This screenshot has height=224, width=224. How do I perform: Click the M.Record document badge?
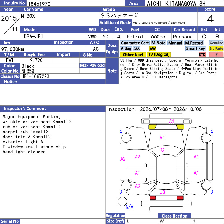[x=194, y=43]
